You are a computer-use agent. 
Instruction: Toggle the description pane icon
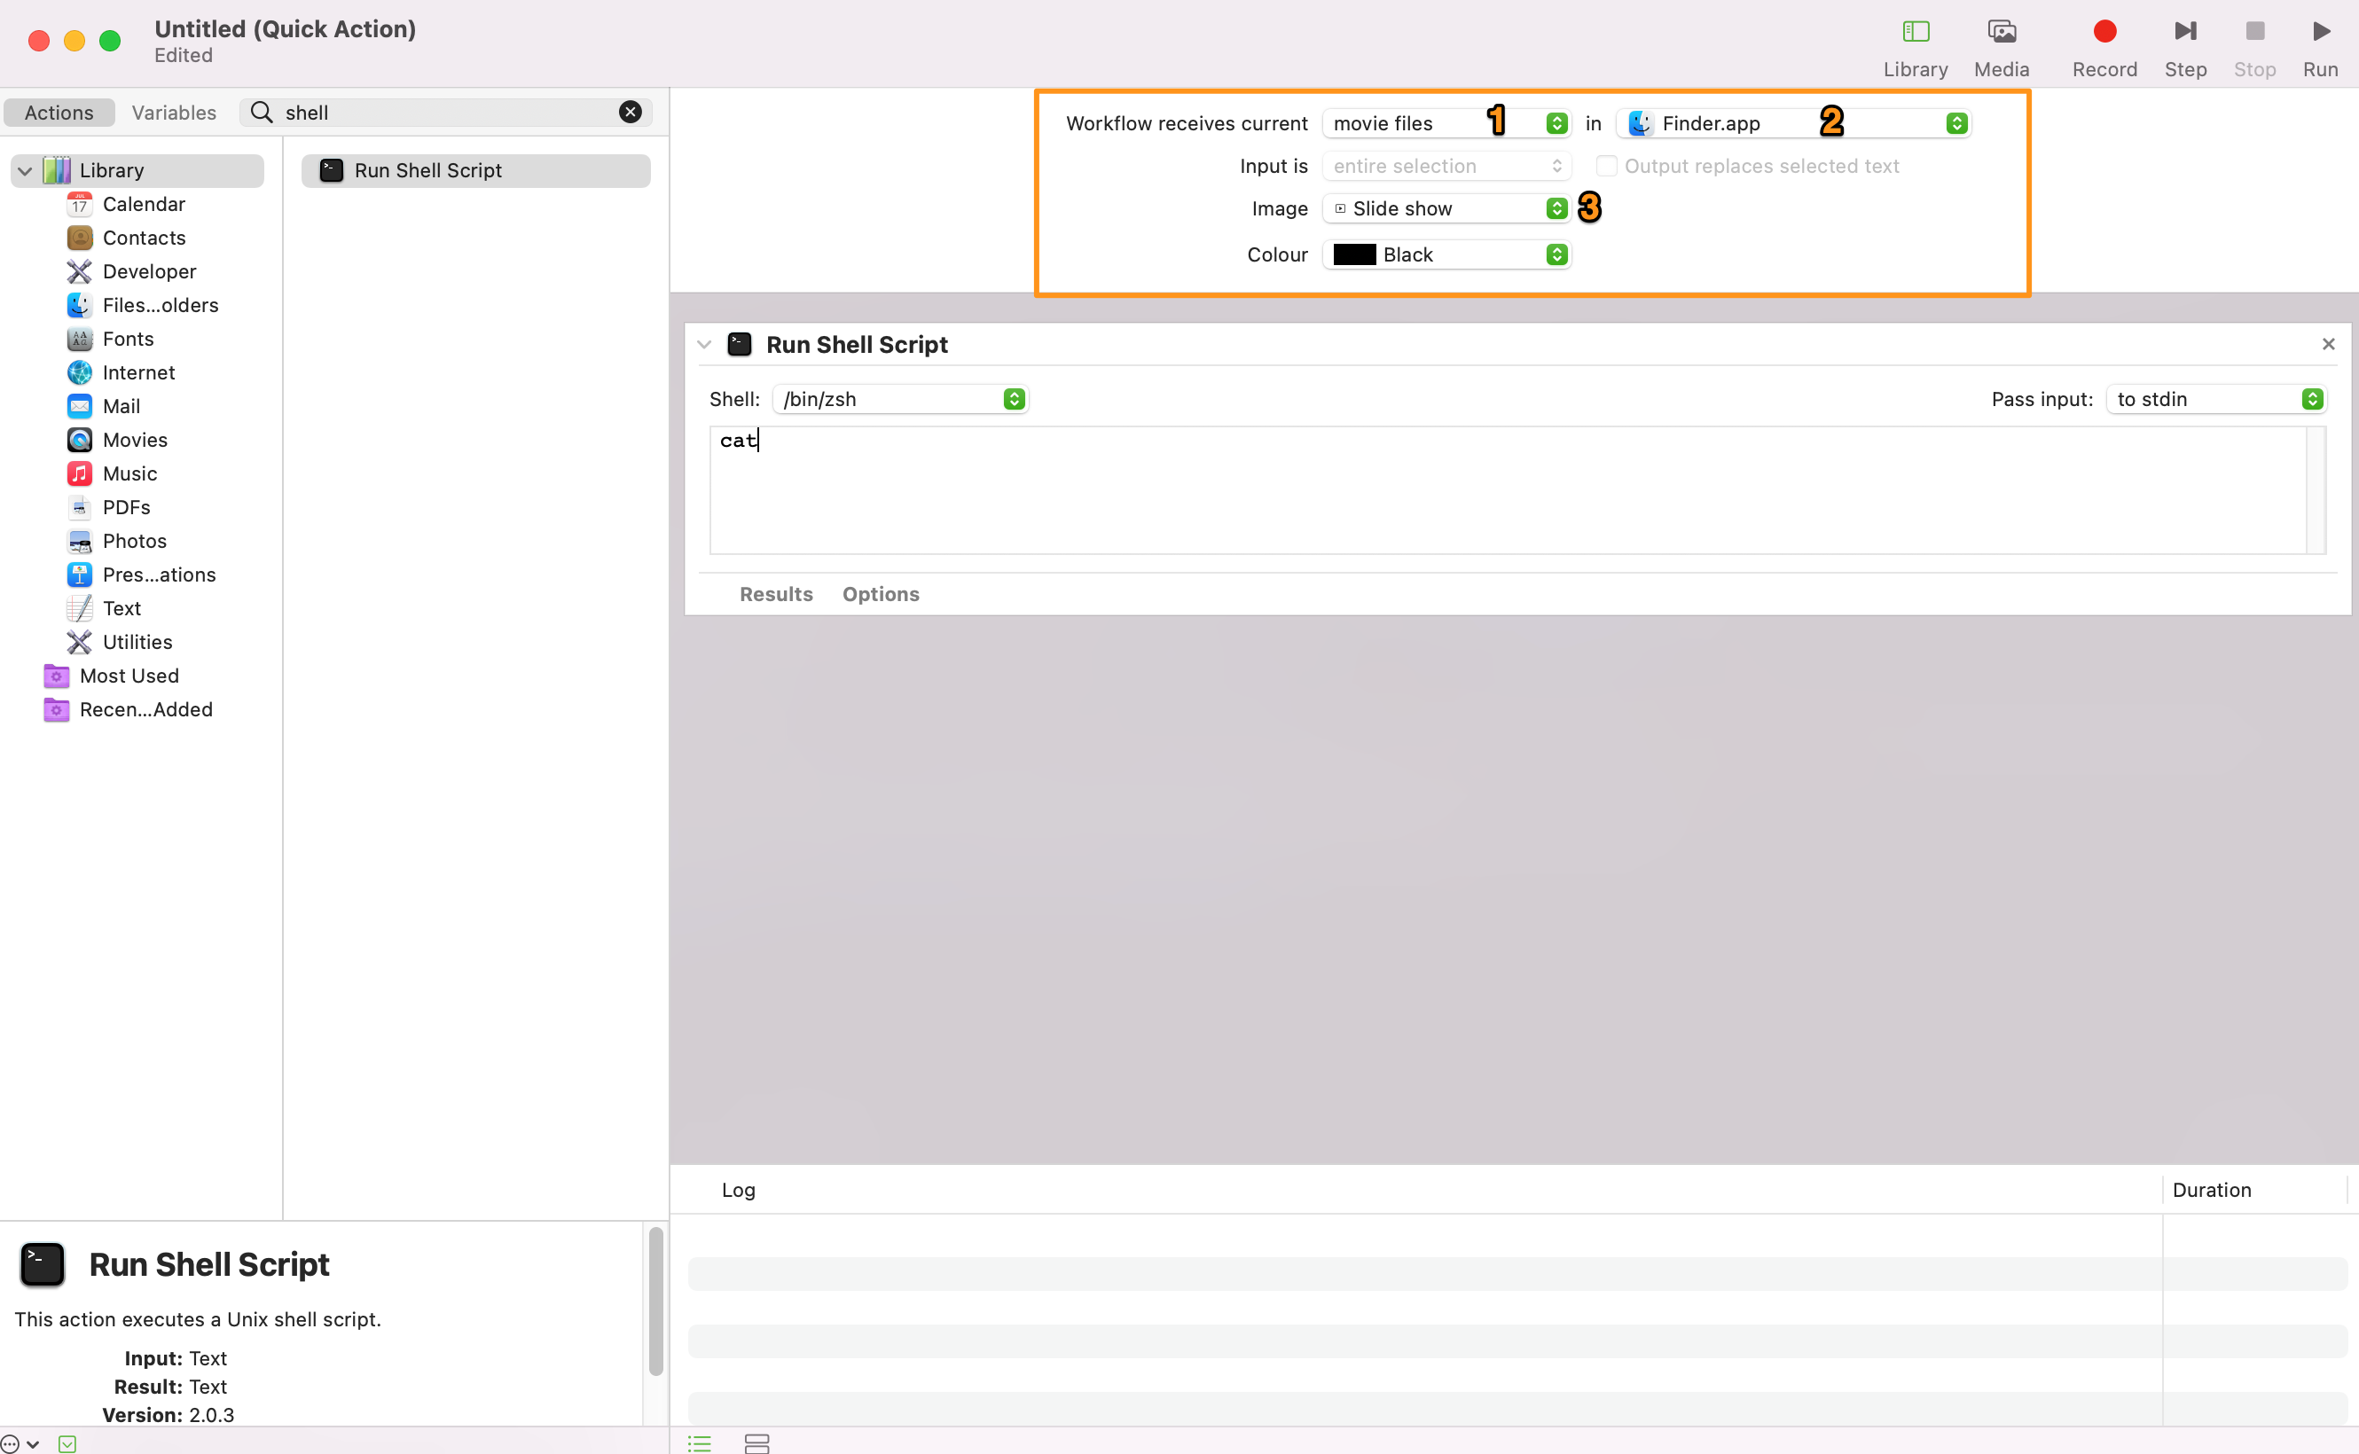[x=67, y=1442]
